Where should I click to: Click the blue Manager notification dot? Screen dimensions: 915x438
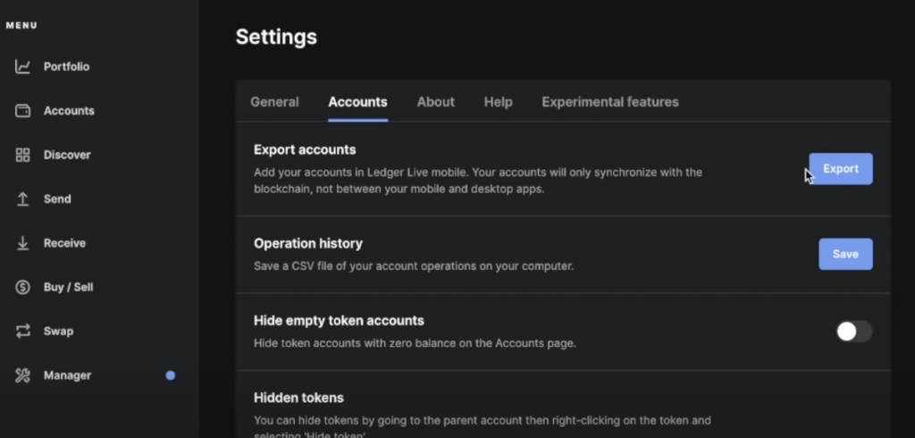click(x=170, y=375)
